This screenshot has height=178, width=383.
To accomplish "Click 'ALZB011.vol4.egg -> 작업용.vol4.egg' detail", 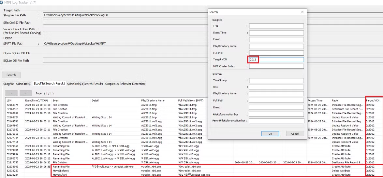I will click(113, 158).
